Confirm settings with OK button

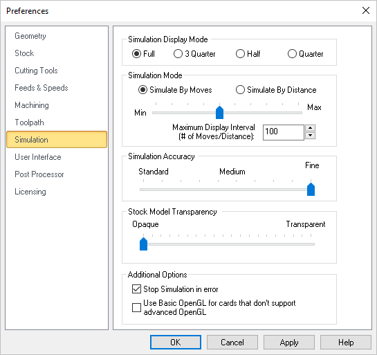click(x=176, y=343)
